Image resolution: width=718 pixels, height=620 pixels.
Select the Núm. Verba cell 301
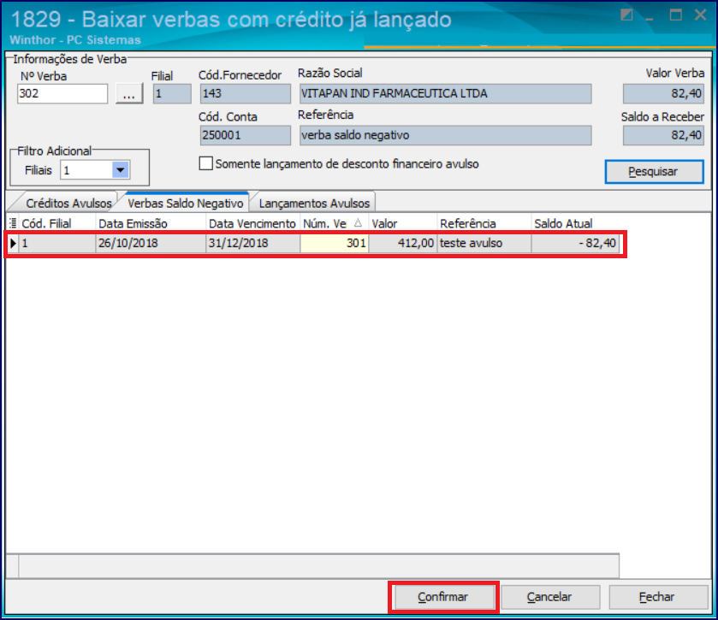click(x=335, y=243)
